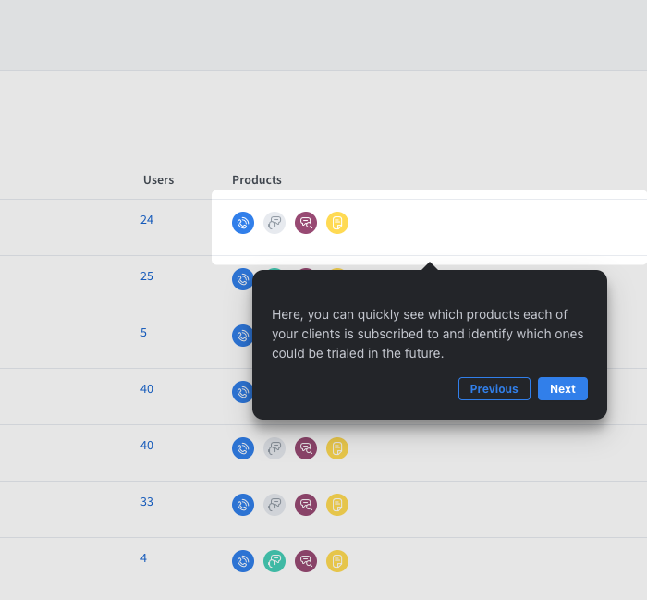This screenshot has width=647, height=600.
Task: Click the Products column header
Action: tap(257, 180)
